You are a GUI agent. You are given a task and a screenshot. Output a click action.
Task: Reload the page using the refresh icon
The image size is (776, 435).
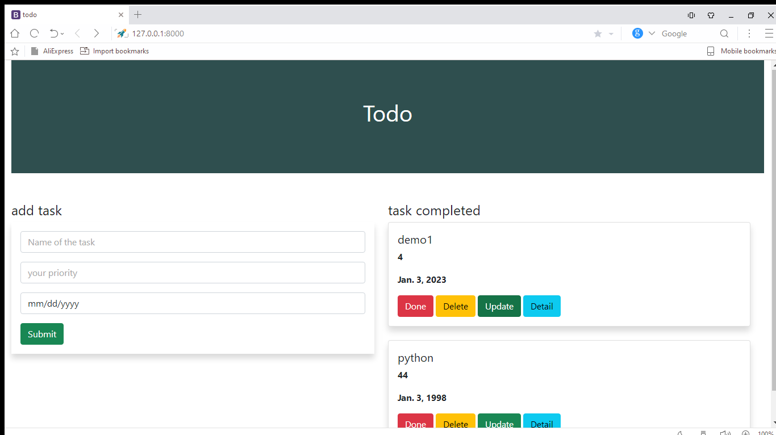(x=34, y=34)
